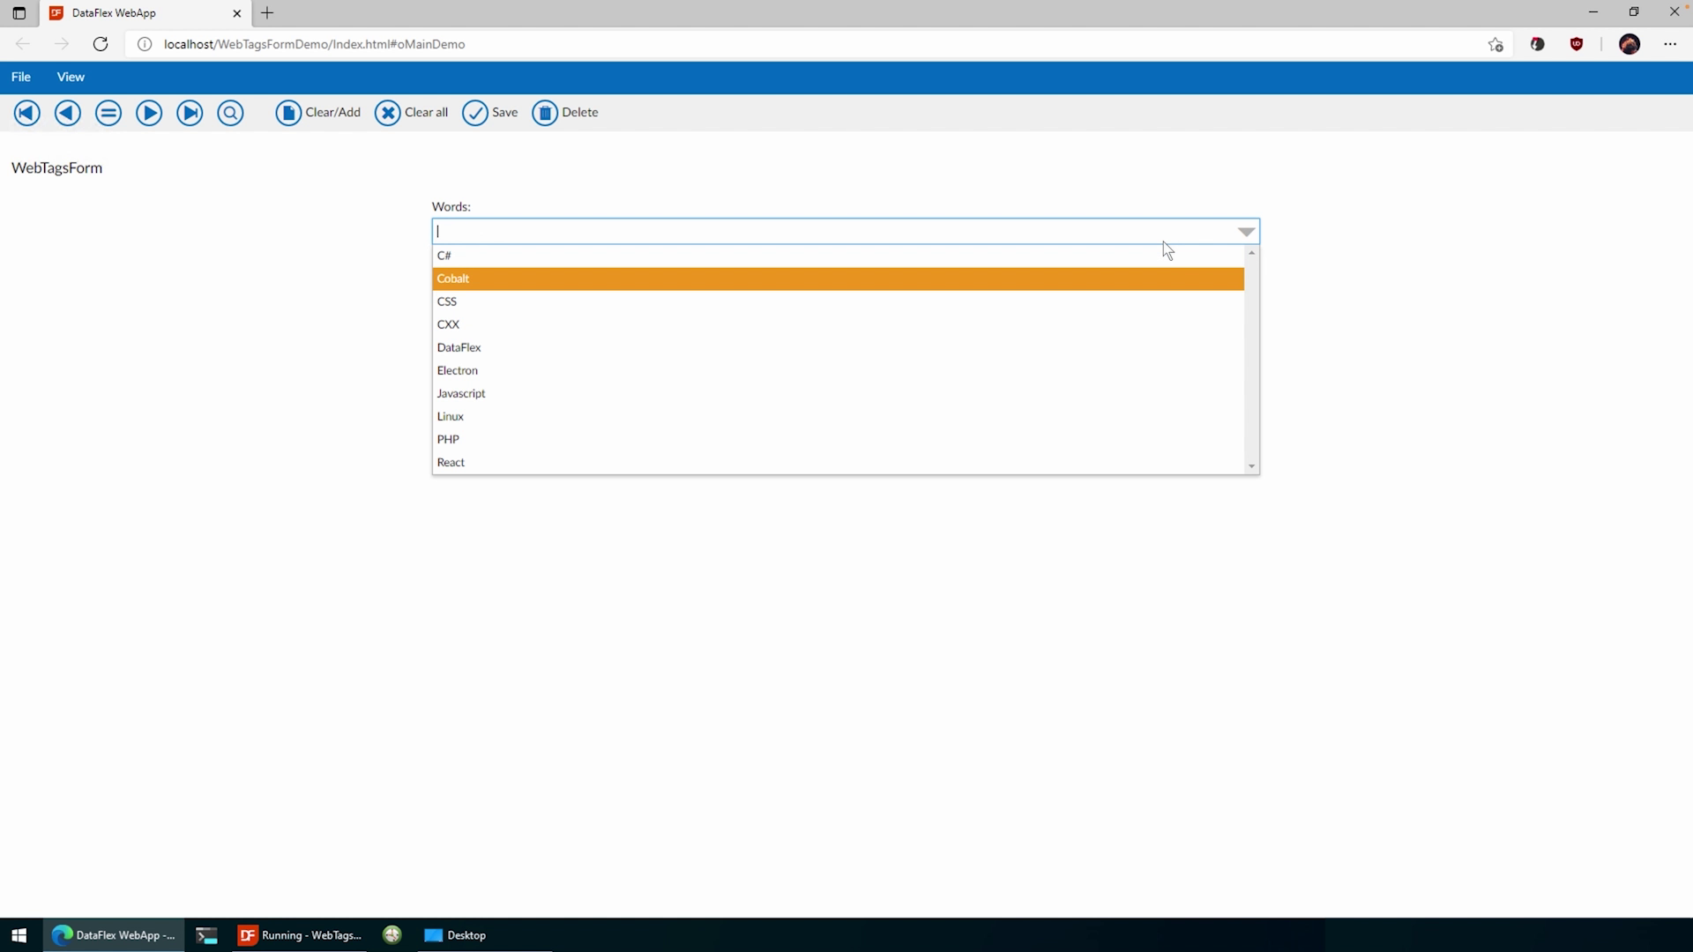Go to first record toolbar icon
The height and width of the screenshot is (952, 1693).
coord(27,113)
